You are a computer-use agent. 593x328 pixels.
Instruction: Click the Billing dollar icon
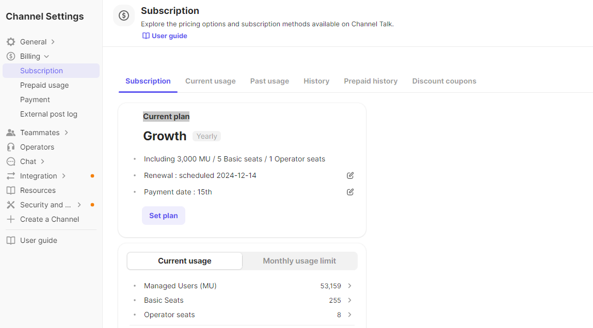tap(11, 56)
